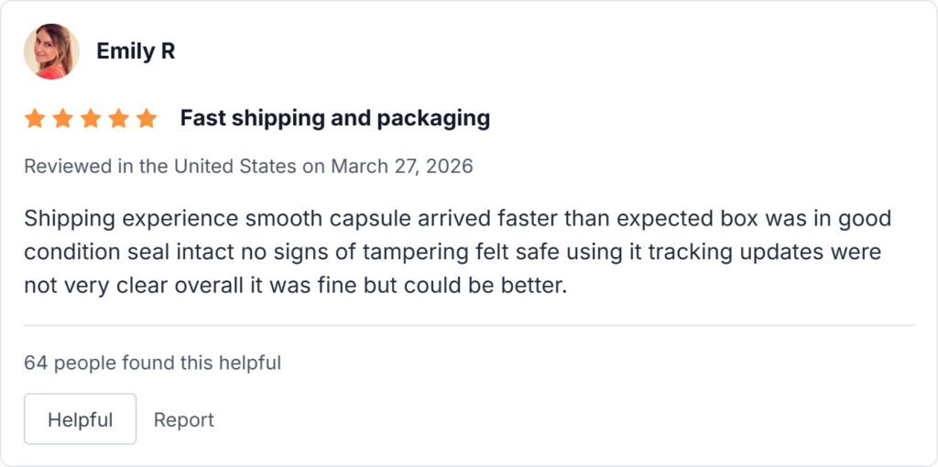Report this review
Image resolution: width=938 pixels, height=467 pixels.
tap(183, 419)
